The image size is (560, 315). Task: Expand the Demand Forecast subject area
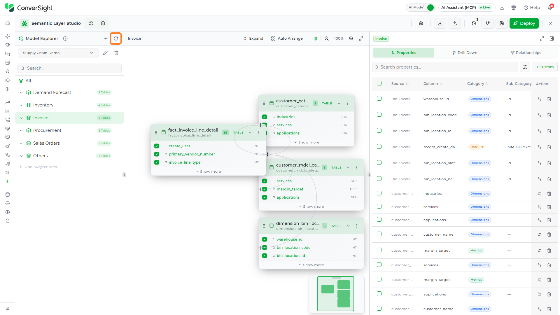coord(21,93)
